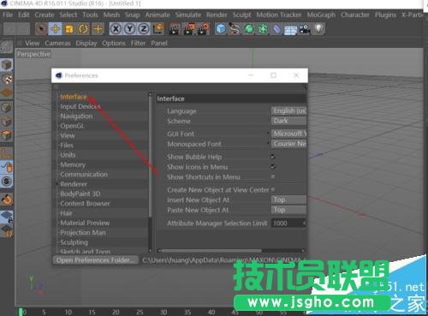Enable Create New Object at View Center
428x316 pixels.
[x=273, y=189]
